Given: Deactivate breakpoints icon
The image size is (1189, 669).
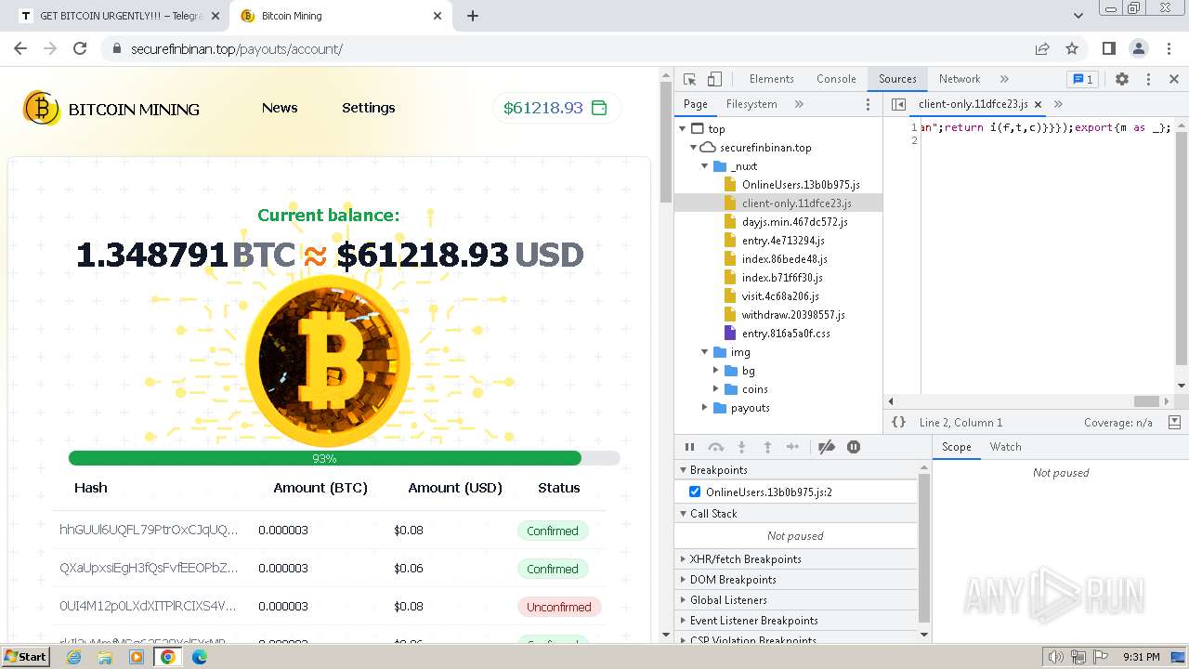Looking at the screenshot, I should [827, 447].
